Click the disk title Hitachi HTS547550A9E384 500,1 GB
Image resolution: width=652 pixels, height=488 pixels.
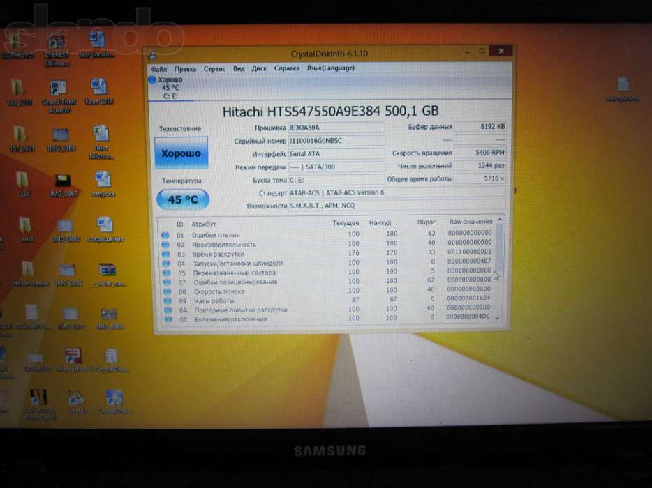[331, 112]
